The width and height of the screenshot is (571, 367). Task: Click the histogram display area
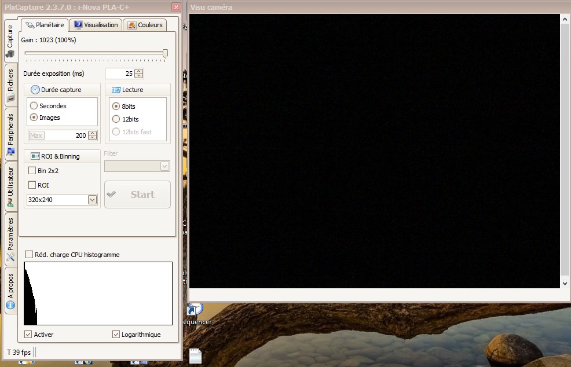tap(98, 293)
